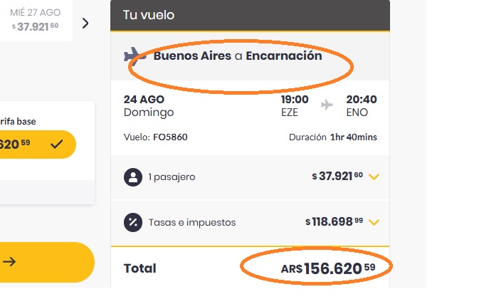
Task: Click the checkmark on selected fare
Action: 57,145
